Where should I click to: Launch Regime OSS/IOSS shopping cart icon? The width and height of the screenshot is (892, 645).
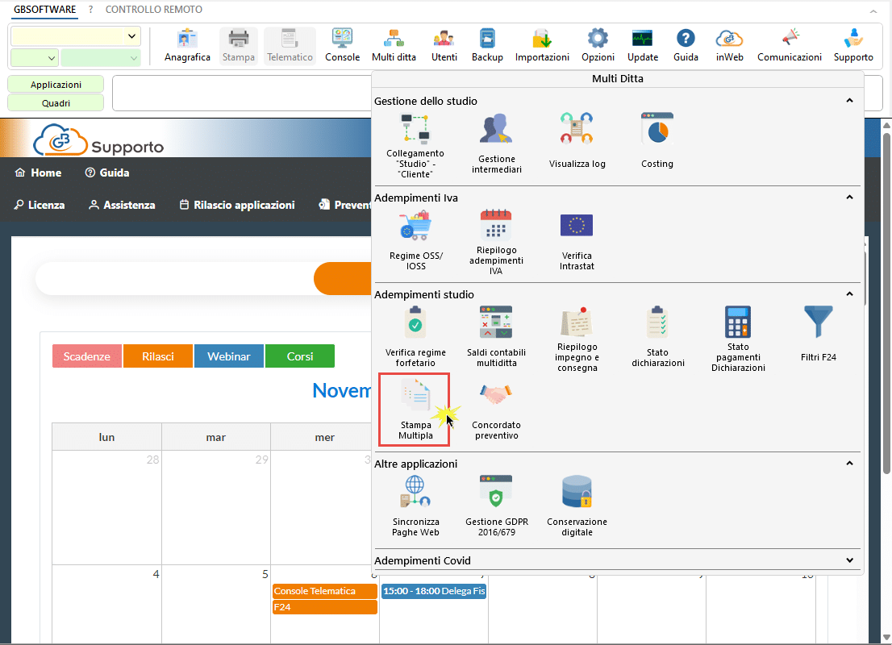[x=415, y=226]
